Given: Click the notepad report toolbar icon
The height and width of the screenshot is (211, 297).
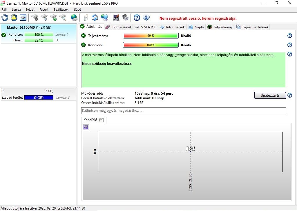Looking at the screenshot, I should point(86,18).
